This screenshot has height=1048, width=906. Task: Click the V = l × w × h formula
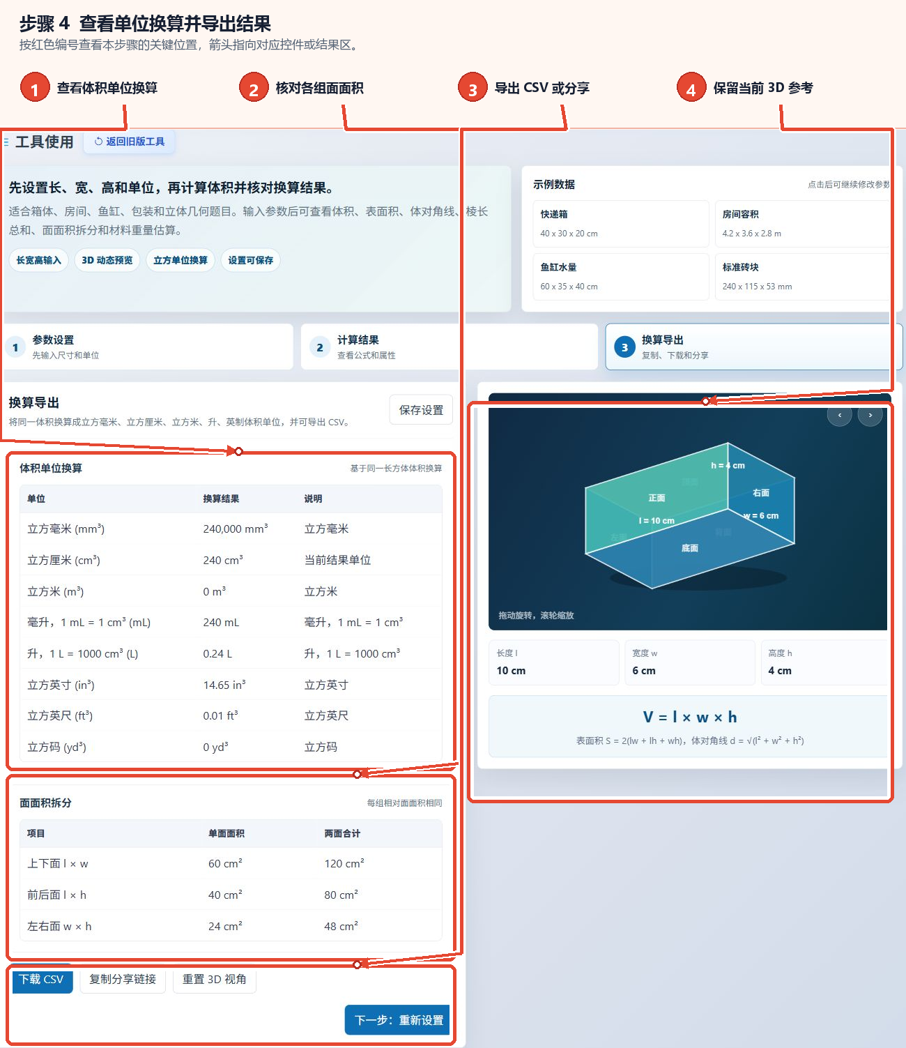690,717
